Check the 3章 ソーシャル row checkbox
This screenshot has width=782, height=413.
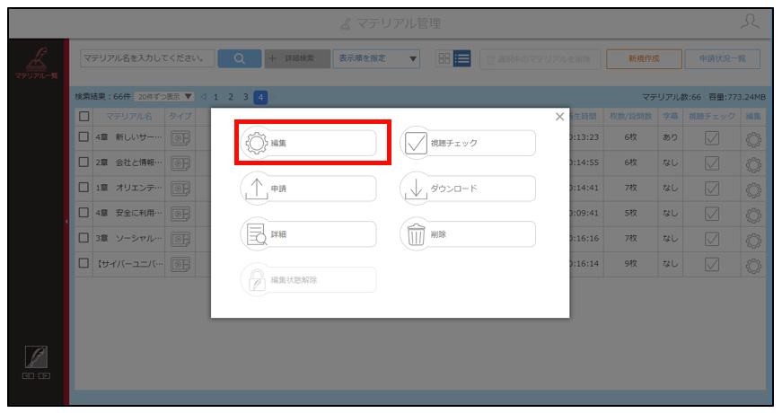click(83, 238)
